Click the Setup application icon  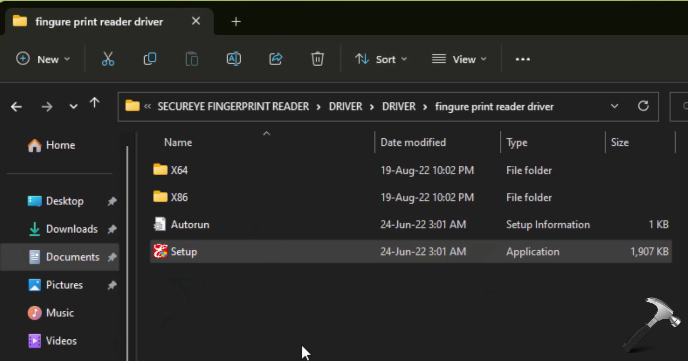click(x=160, y=251)
